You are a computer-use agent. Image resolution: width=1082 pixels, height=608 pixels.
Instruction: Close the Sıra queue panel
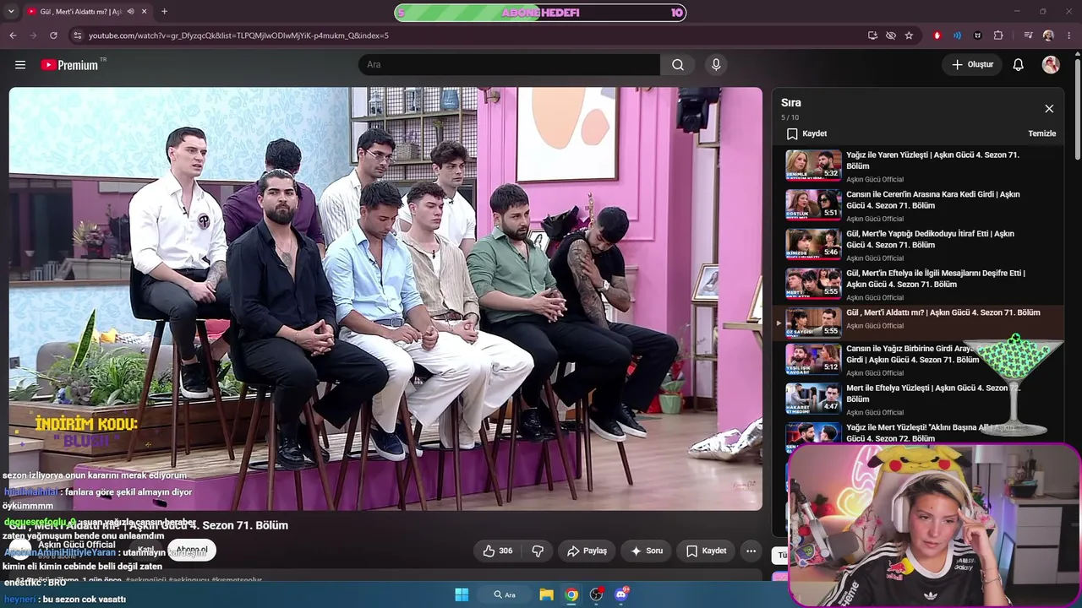point(1049,109)
